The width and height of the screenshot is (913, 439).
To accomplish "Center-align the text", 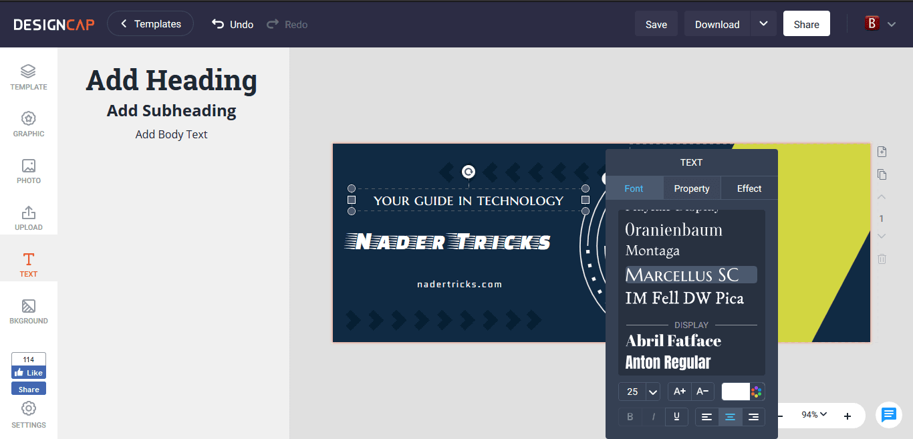I will click(730, 417).
